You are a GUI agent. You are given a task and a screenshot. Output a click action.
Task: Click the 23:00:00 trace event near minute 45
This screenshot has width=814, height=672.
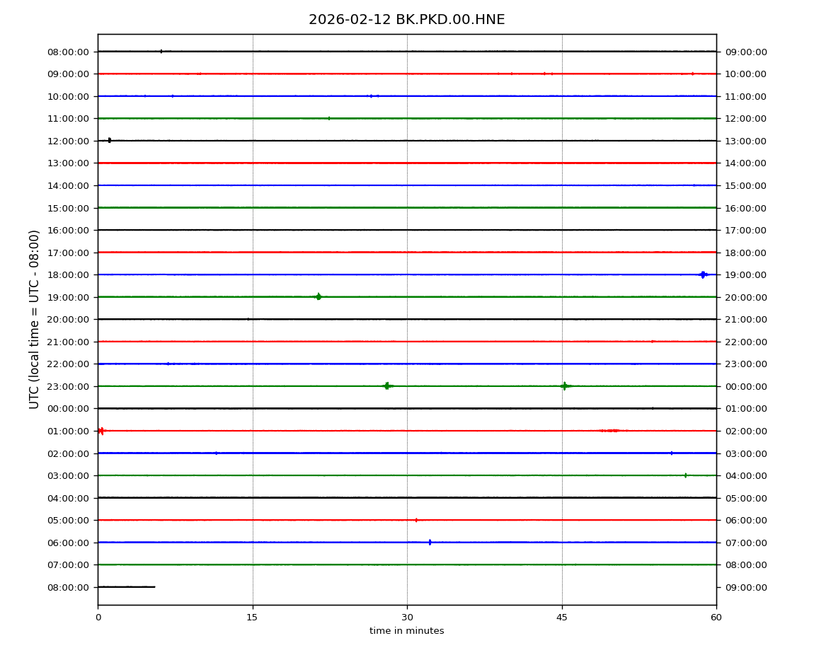click(x=564, y=386)
